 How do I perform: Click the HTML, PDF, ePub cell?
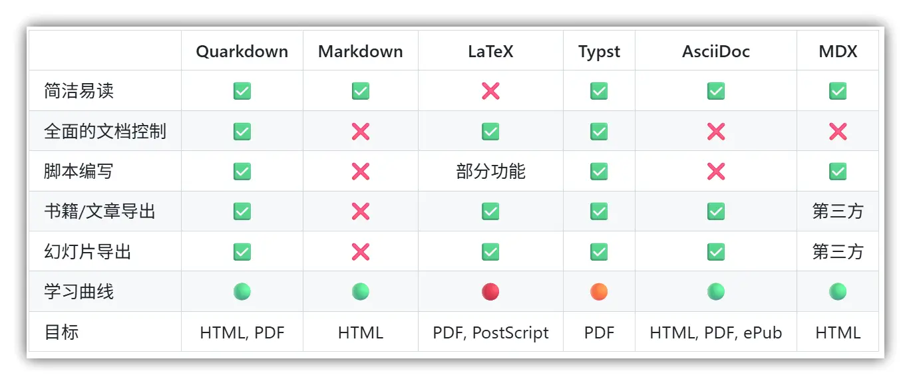point(716,332)
